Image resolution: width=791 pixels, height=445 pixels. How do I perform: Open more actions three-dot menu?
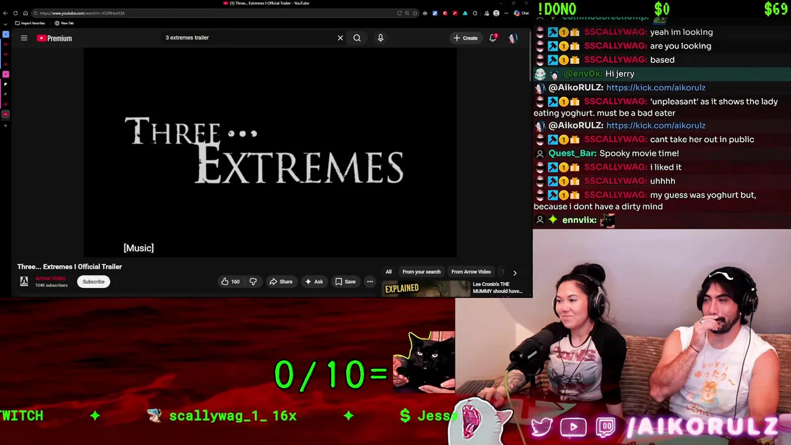coord(370,282)
